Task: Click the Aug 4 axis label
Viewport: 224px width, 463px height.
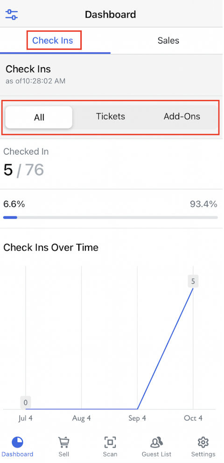Action: tap(82, 418)
